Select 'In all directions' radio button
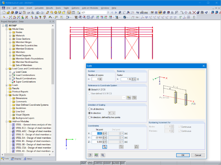Image resolution: width=221 pixels, height=165 pixels. click(x=89, y=109)
